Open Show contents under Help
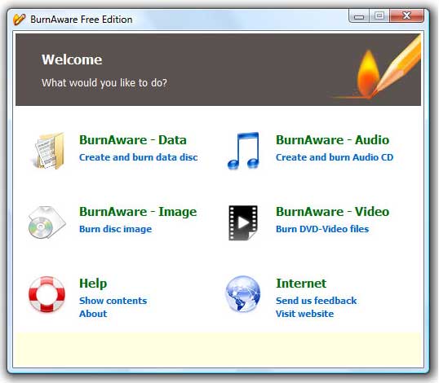Viewport: 439px width, 383px height. coord(113,301)
